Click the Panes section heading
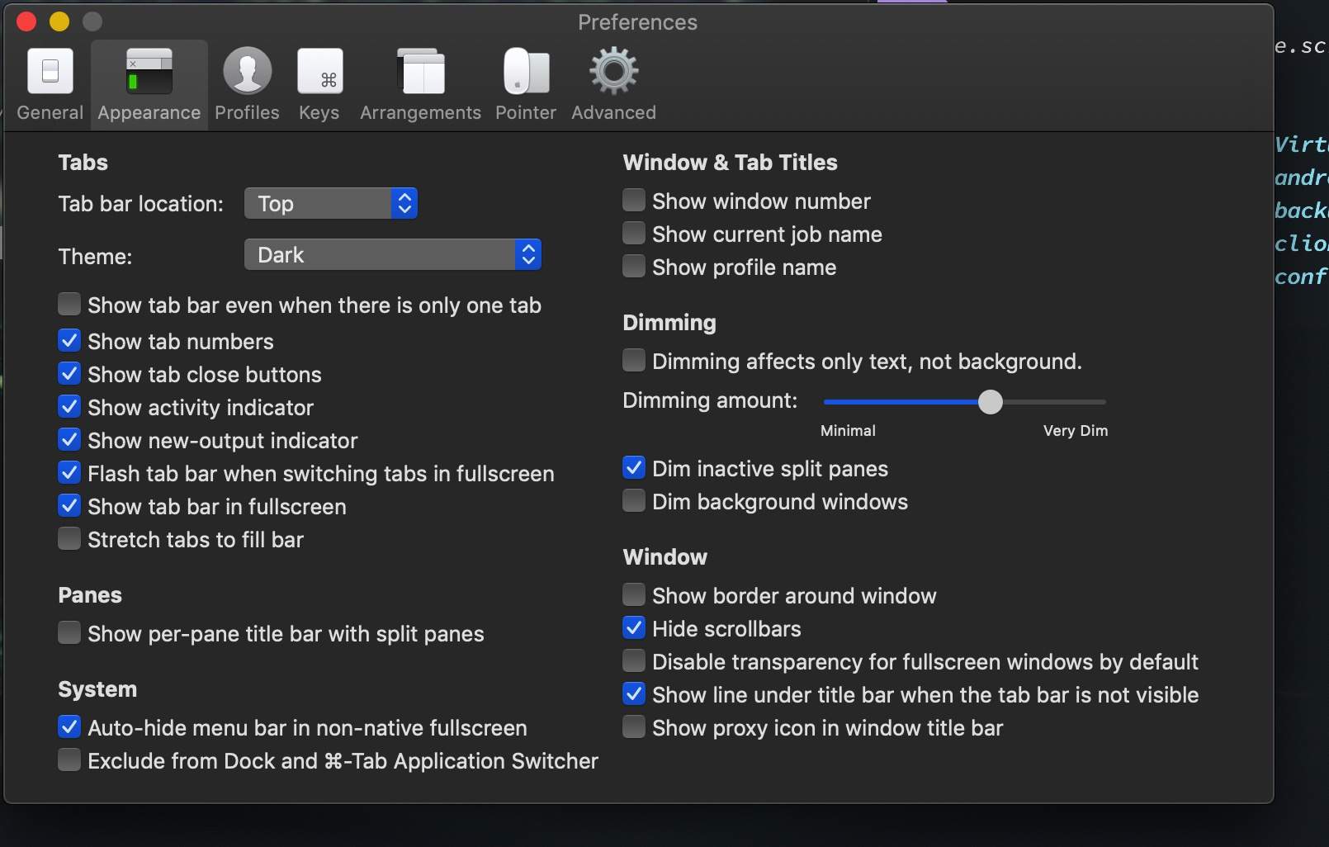Image resolution: width=1329 pixels, height=847 pixels. coord(90,594)
